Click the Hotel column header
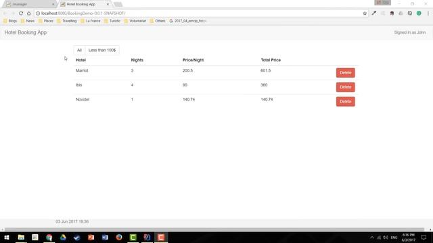This screenshot has height=243, width=433. tap(81, 60)
